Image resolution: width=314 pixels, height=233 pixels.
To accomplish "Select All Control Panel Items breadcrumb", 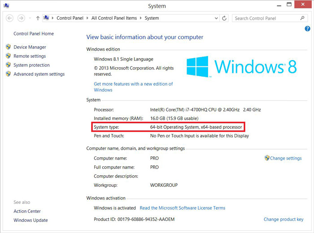I will 114,18.
